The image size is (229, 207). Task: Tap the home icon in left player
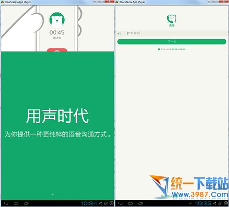[x=16, y=203]
